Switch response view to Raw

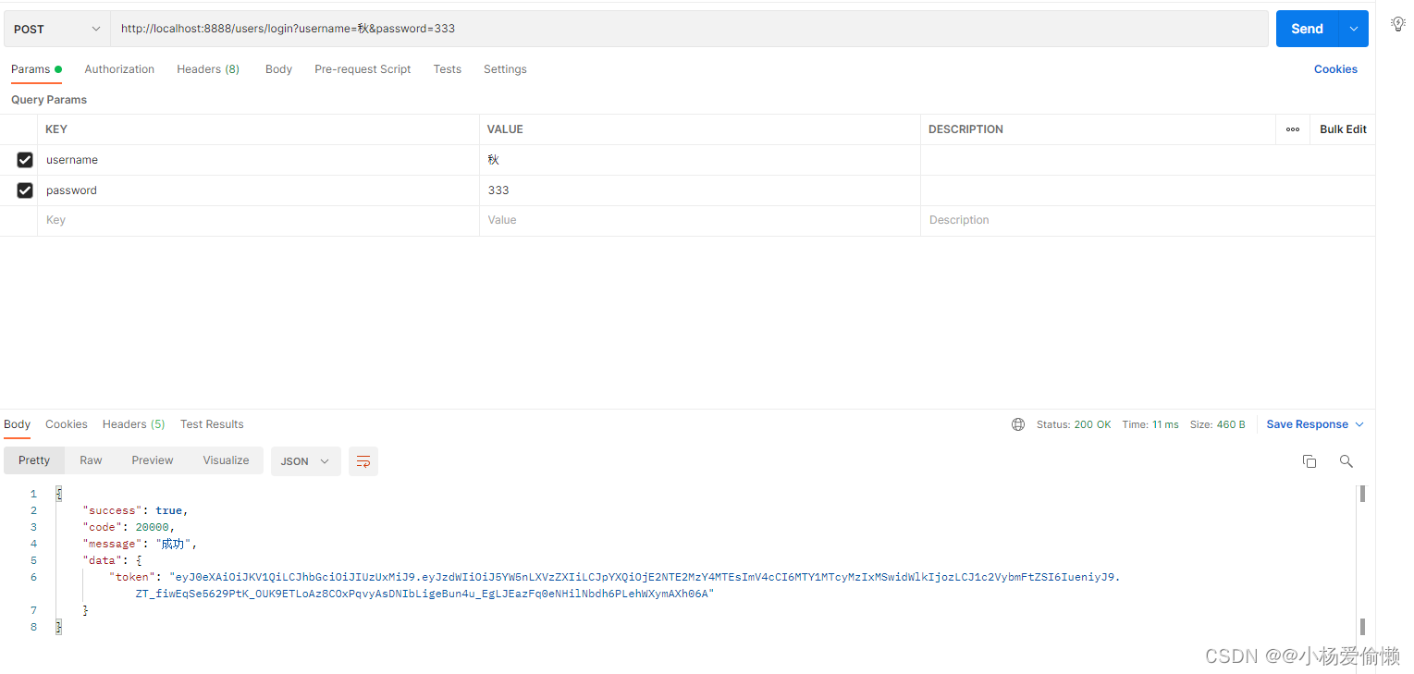(x=90, y=460)
